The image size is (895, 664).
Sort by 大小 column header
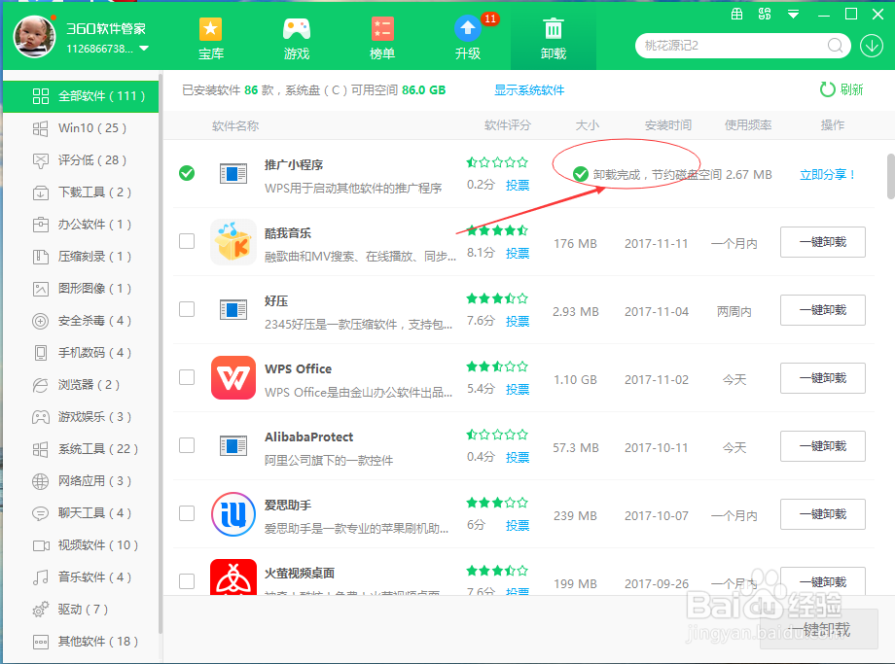(588, 125)
